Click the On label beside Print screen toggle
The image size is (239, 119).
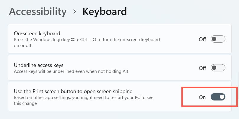click(x=202, y=97)
